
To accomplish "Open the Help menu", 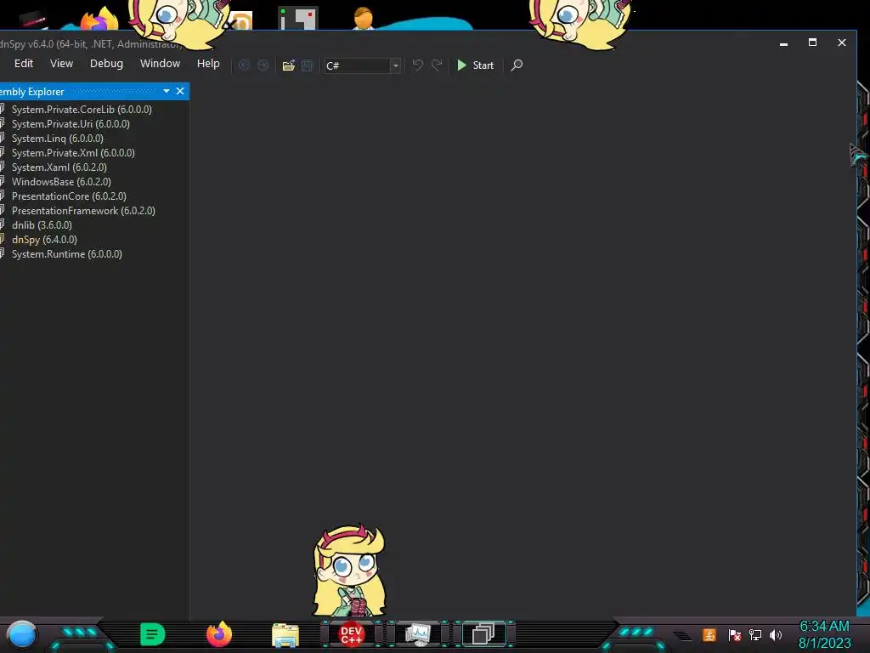I will (208, 64).
